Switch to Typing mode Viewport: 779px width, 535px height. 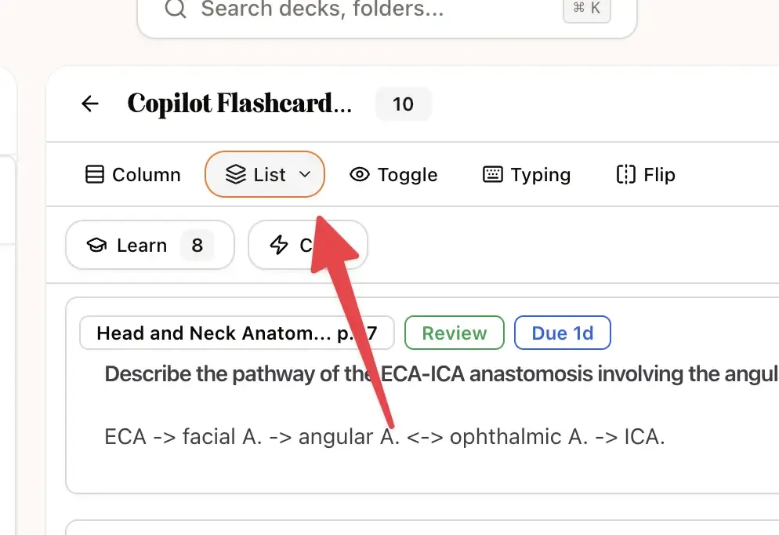click(527, 174)
